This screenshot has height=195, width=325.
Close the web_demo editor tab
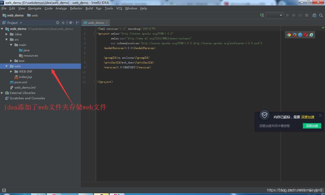107,23
